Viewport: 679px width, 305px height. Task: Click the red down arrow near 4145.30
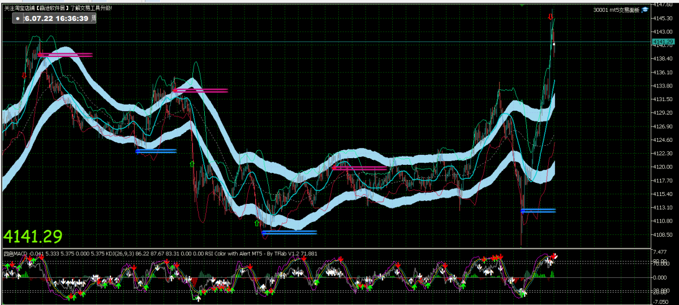(551, 18)
